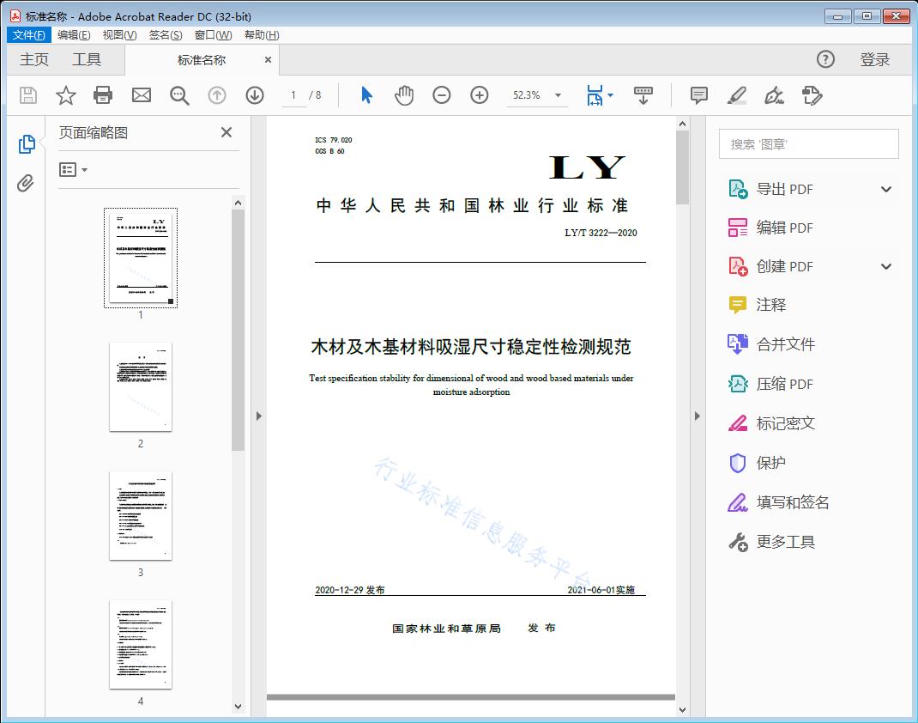This screenshot has width=918, height=723.
Task: Open the 文件 menu
Action: [x=28, y=34]
